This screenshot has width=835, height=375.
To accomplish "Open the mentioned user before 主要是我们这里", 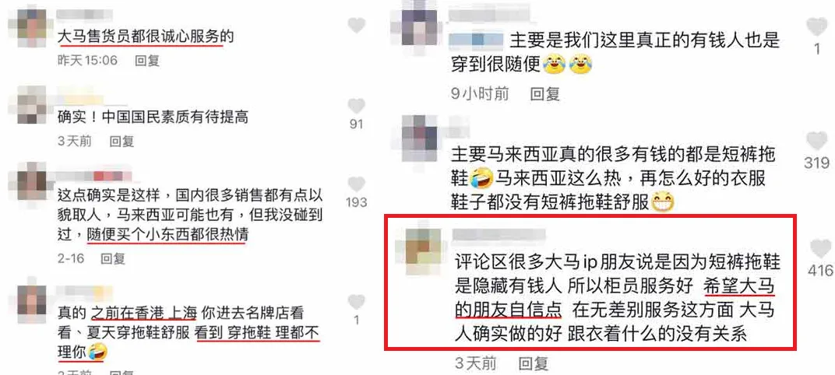I will [x=476, y=40].
